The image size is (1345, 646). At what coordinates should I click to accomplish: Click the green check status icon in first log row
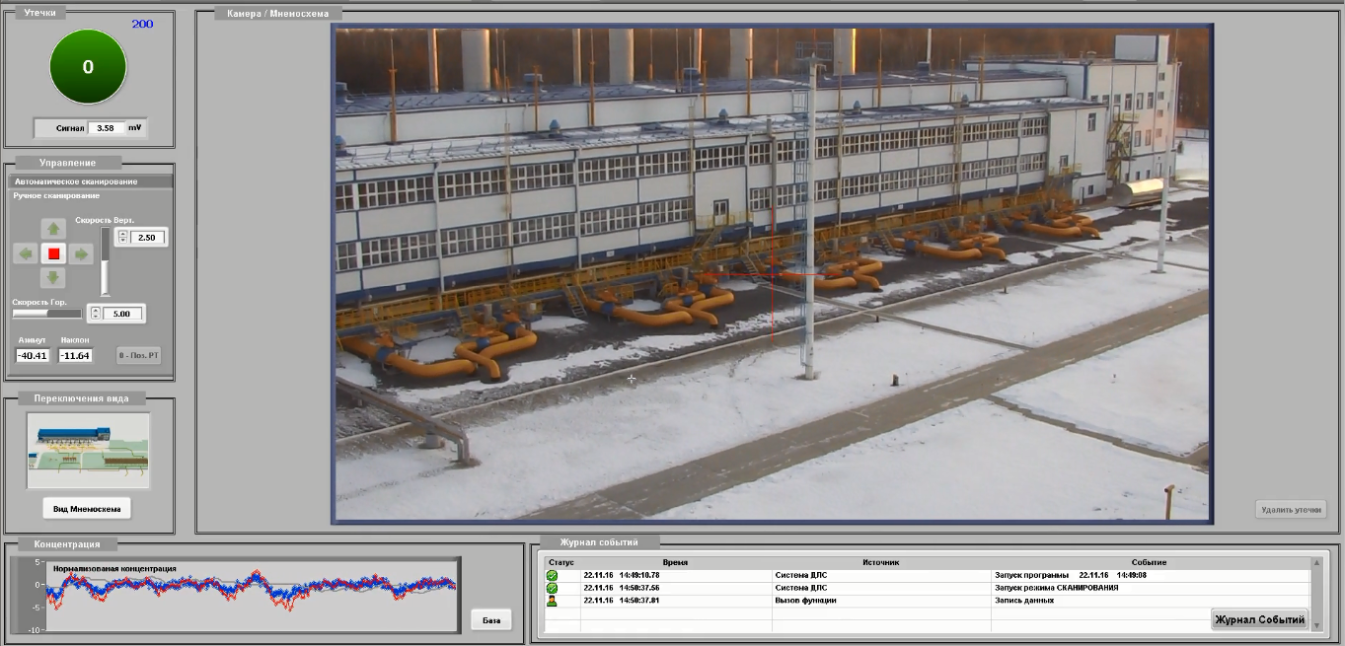552,575
